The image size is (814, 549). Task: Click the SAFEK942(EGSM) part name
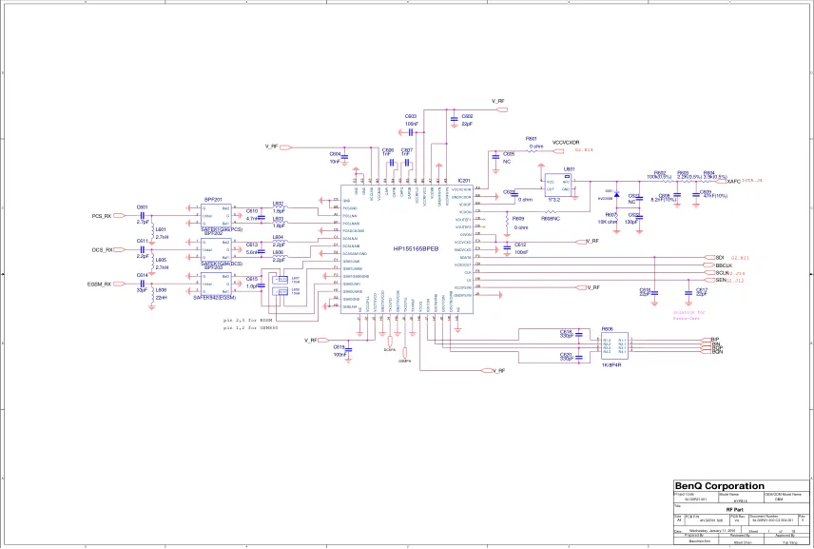214,298
